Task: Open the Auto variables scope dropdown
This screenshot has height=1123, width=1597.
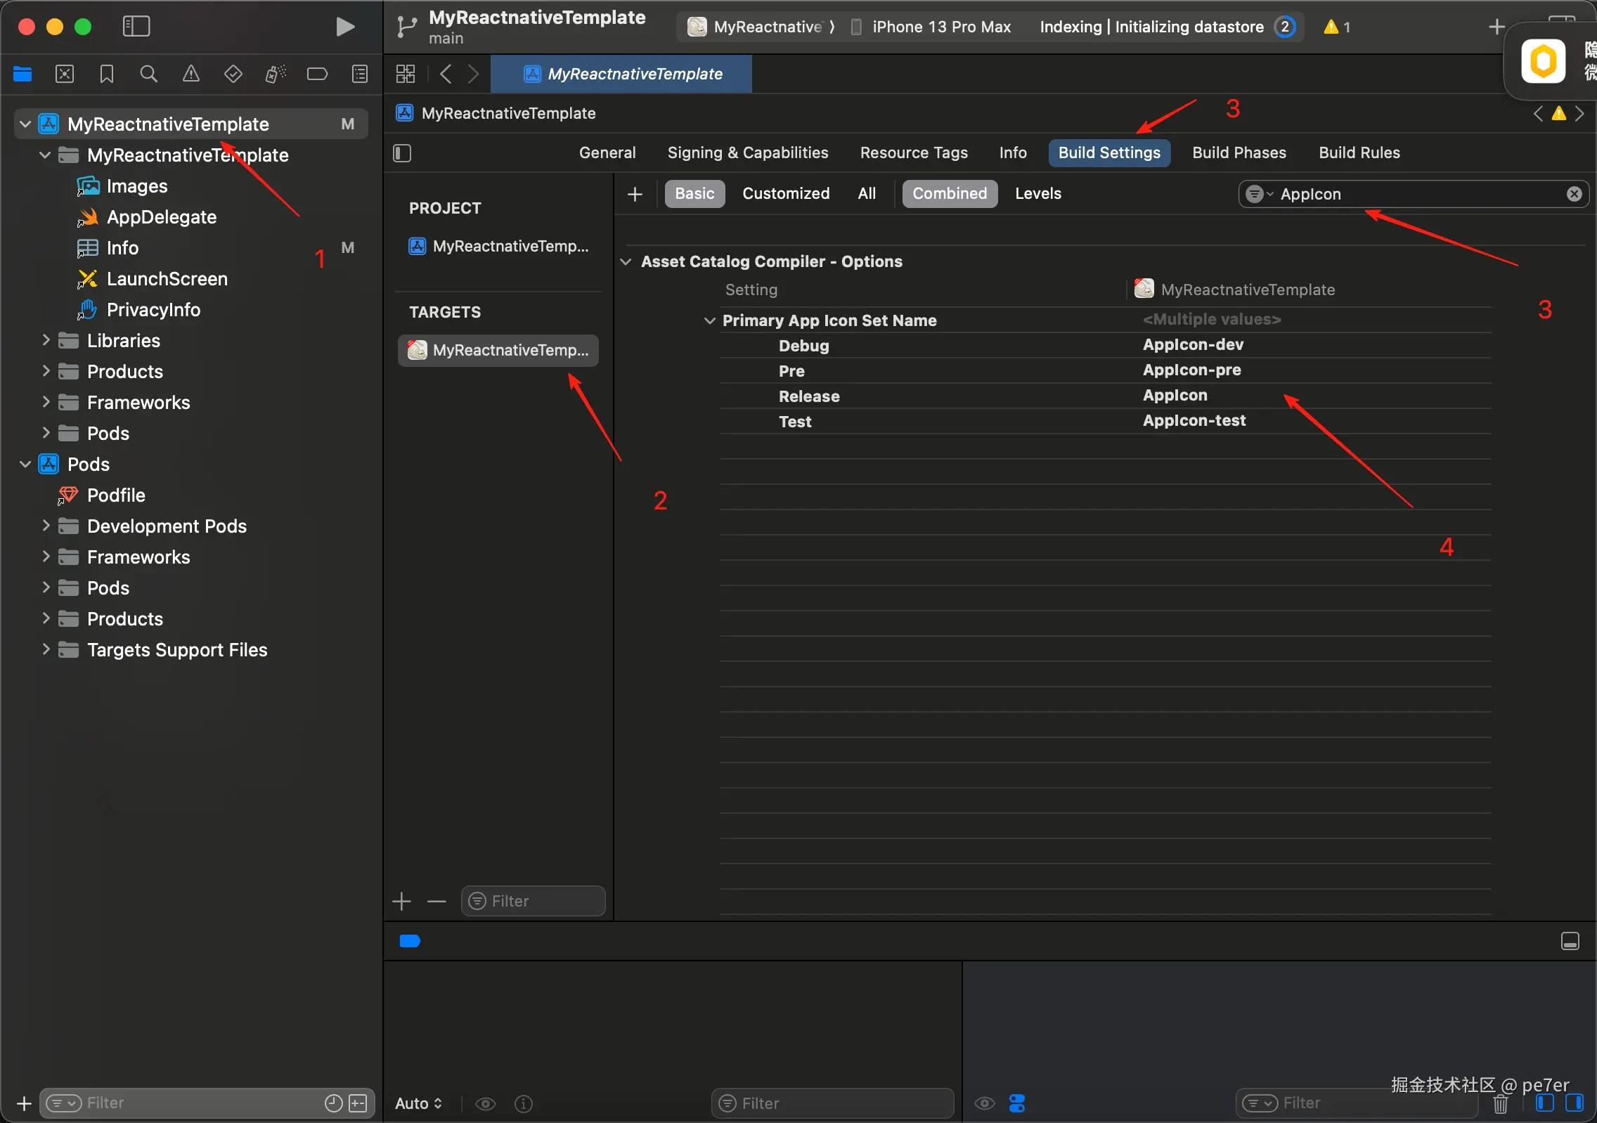Action: click(x=419, y=1103)
